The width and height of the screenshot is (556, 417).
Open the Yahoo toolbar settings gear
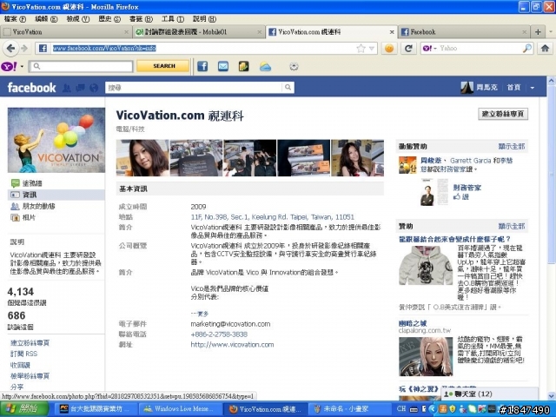point(294,66)
